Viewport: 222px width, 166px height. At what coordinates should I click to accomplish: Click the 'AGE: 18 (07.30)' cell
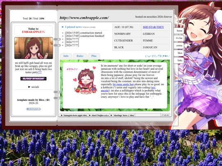click(127, 27)
